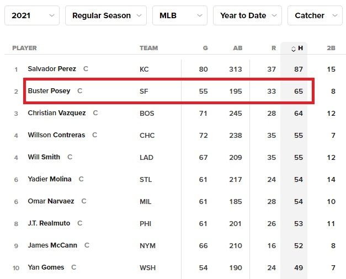Sort by the R column header
Image resolution: width=346 pixels, height=279 pixels.
(x=273, y=48)
